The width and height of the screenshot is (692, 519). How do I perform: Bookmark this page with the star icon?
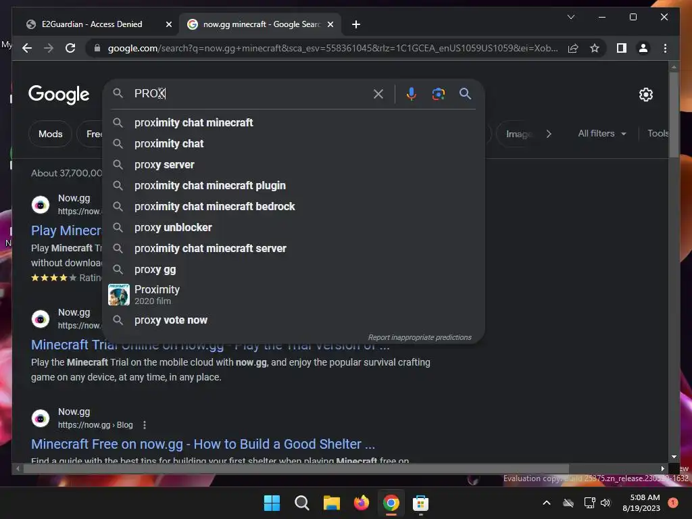pos(595,48)
